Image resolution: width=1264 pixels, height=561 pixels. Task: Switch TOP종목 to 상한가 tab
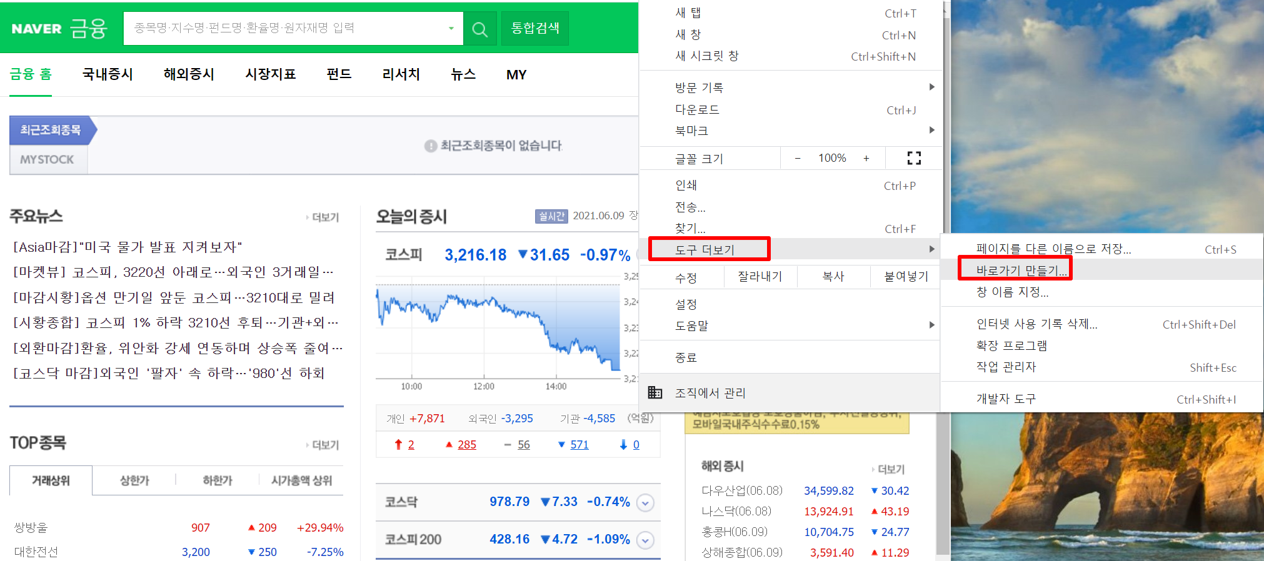134,480
